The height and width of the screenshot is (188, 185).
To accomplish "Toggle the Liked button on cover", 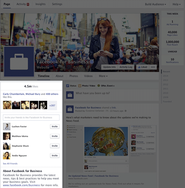I will tap(142, 67).
